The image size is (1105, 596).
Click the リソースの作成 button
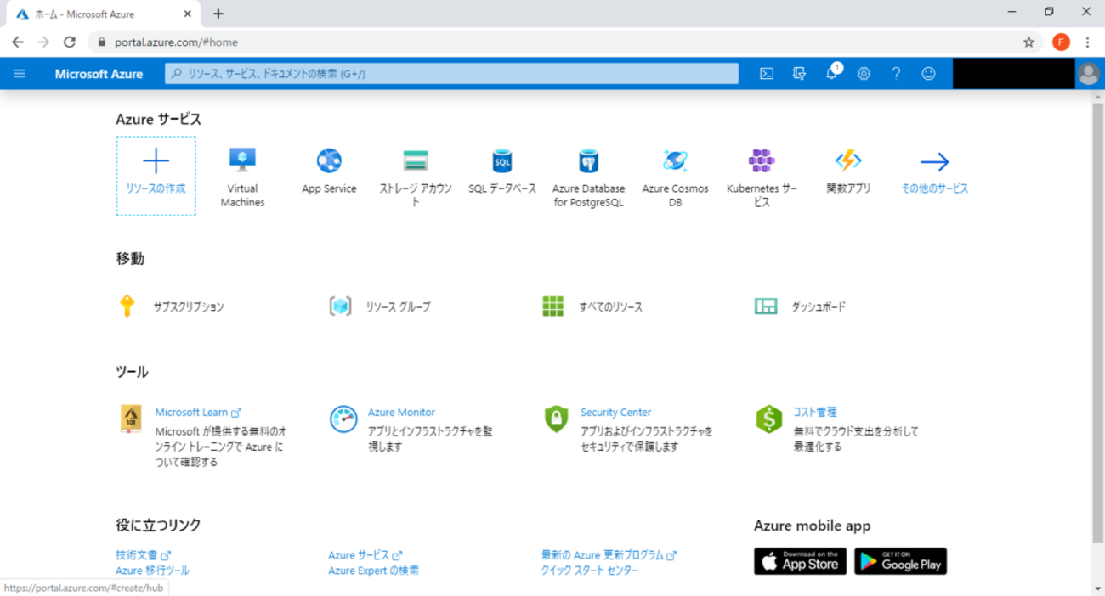pos(156,176)
